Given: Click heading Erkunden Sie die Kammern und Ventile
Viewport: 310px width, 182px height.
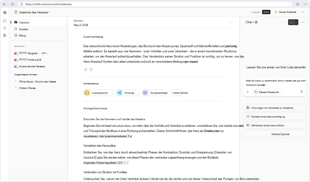Looking at the screenshot, I should tap(114, 119).
